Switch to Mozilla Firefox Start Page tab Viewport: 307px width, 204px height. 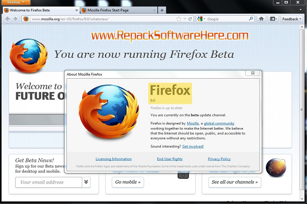point(119,10)
